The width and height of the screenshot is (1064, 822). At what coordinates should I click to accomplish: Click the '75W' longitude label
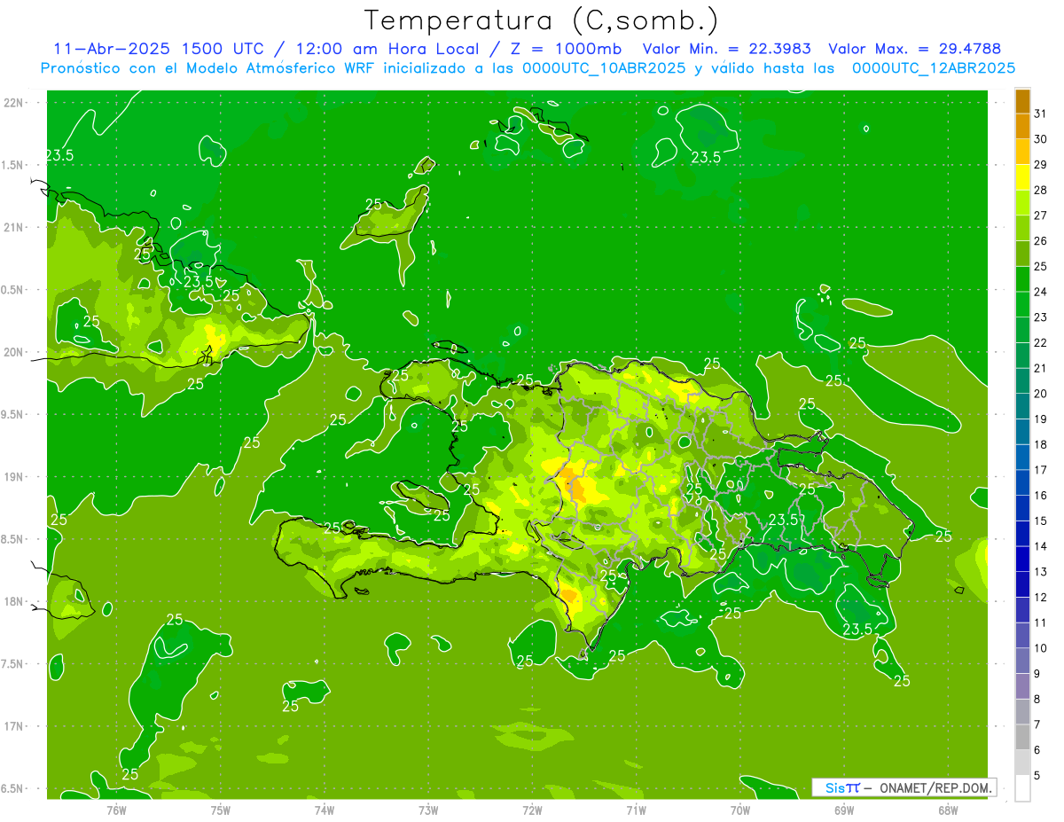pos(221,810)
